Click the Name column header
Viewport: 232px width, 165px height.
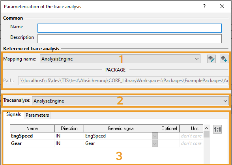pyautogui.click(x=32, y=128)
